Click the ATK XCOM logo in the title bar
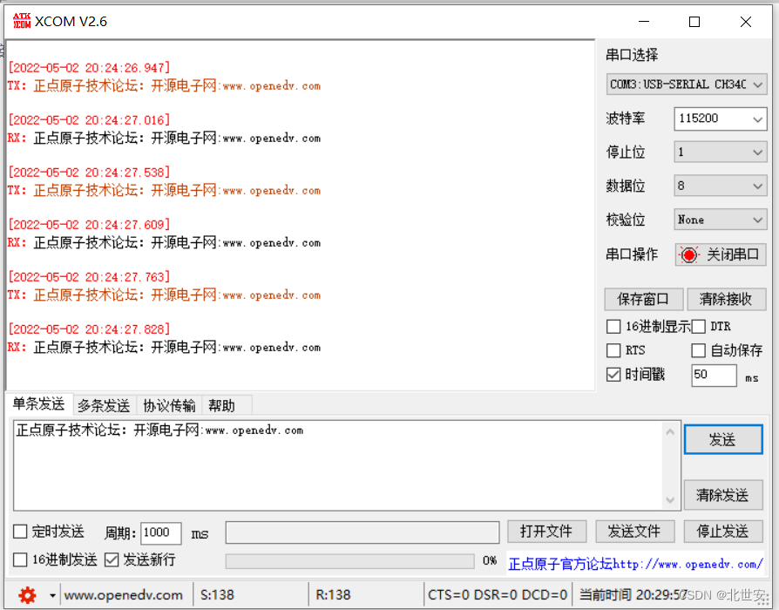 point(22,21)
